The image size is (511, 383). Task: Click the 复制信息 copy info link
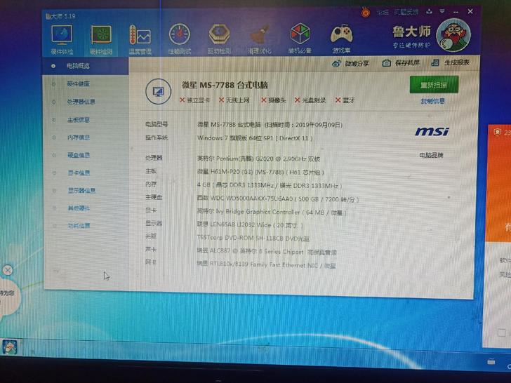(x=432, y=101)
